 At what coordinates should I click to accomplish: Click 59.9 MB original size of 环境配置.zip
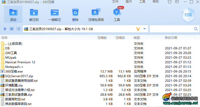106,85
